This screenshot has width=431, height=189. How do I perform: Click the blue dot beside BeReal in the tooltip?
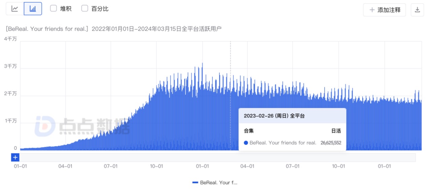(x=246, y=143)
